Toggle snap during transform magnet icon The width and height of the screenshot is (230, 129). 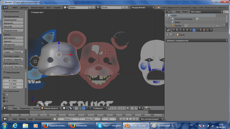tap(136, 108)
